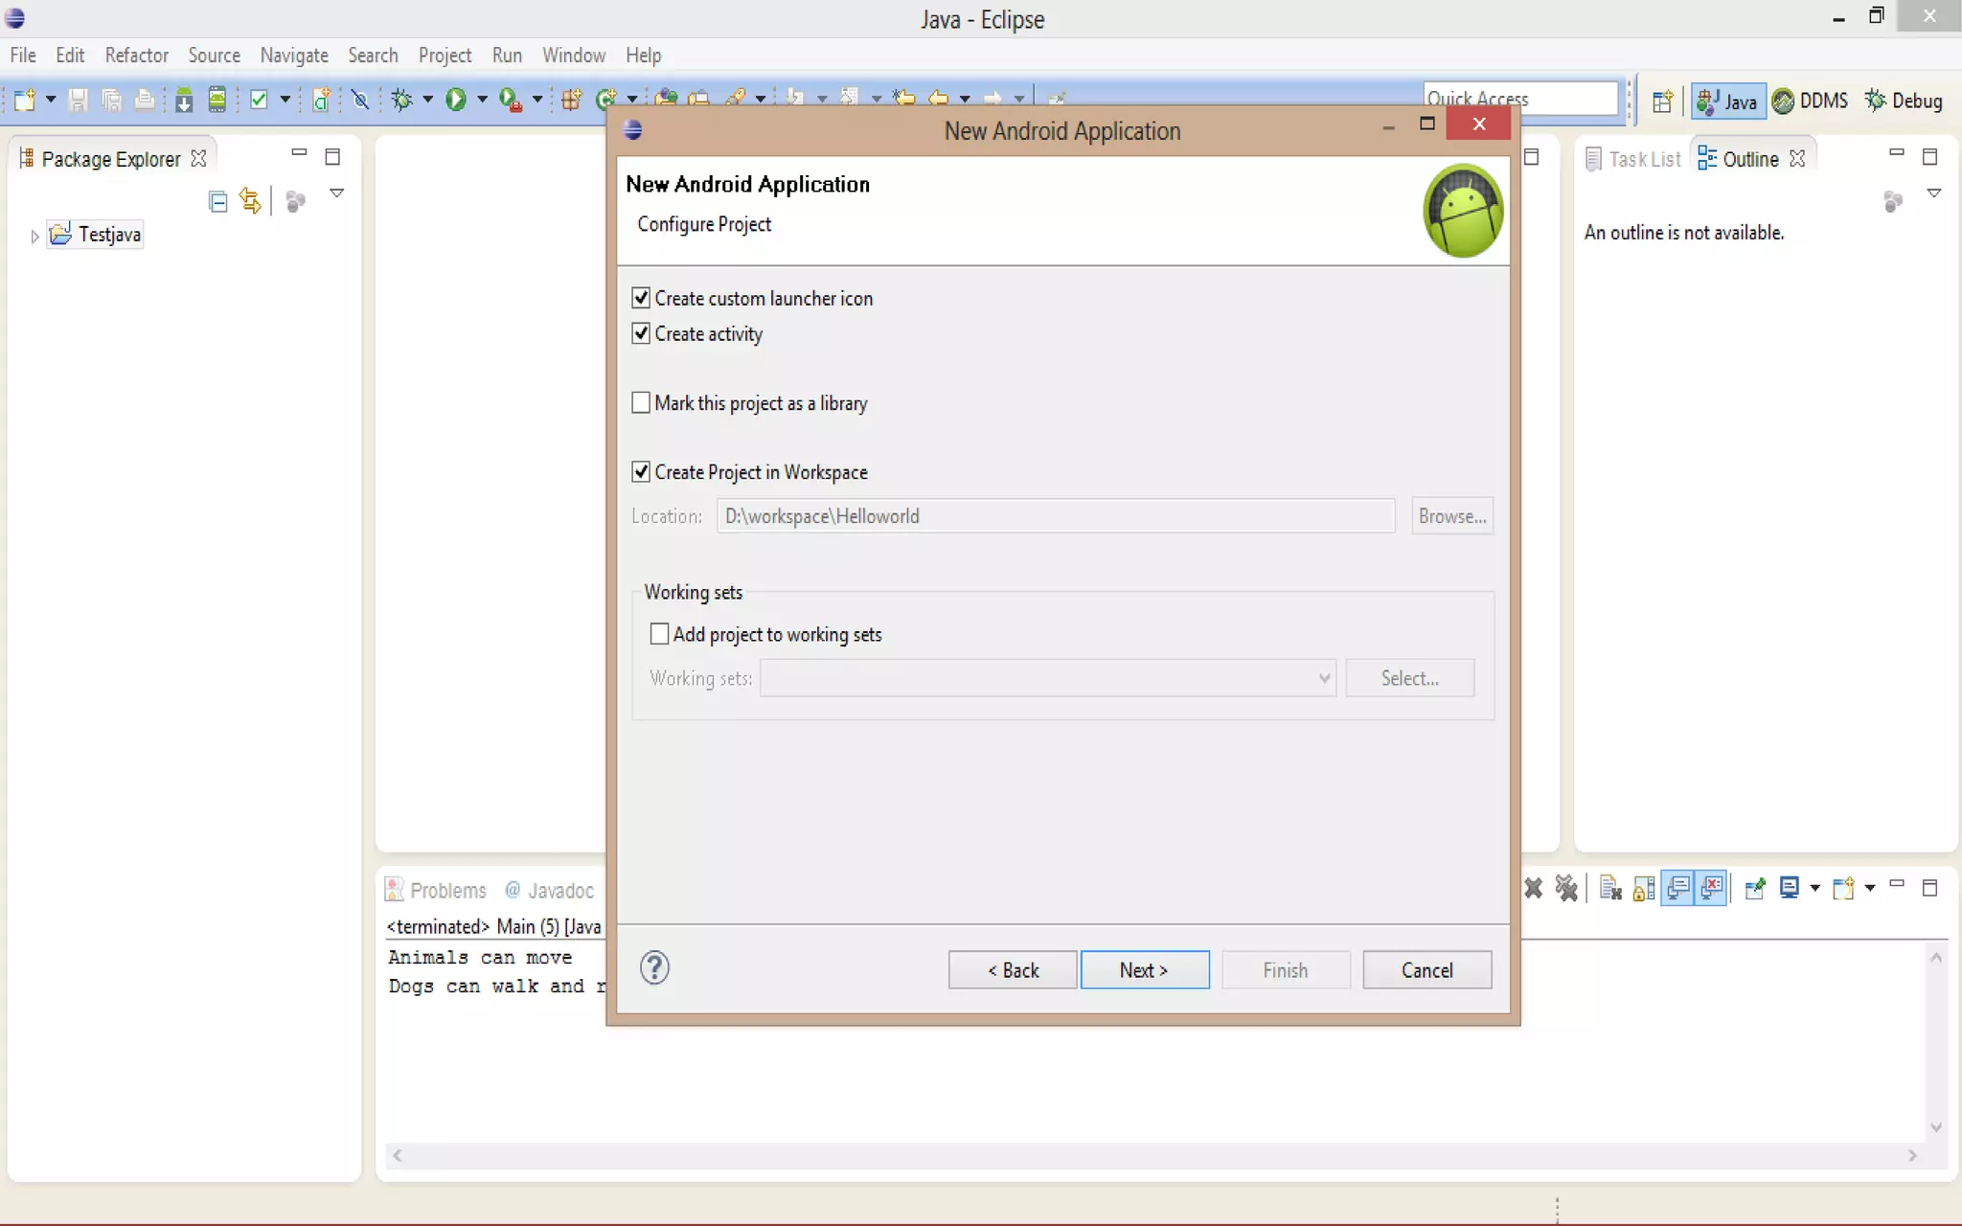This screenshot has height=1226, width=1962.
Task: Check Add project to working sets
Action: click(659, 633)
